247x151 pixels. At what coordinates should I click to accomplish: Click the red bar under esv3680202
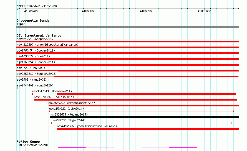pos(144,106)
